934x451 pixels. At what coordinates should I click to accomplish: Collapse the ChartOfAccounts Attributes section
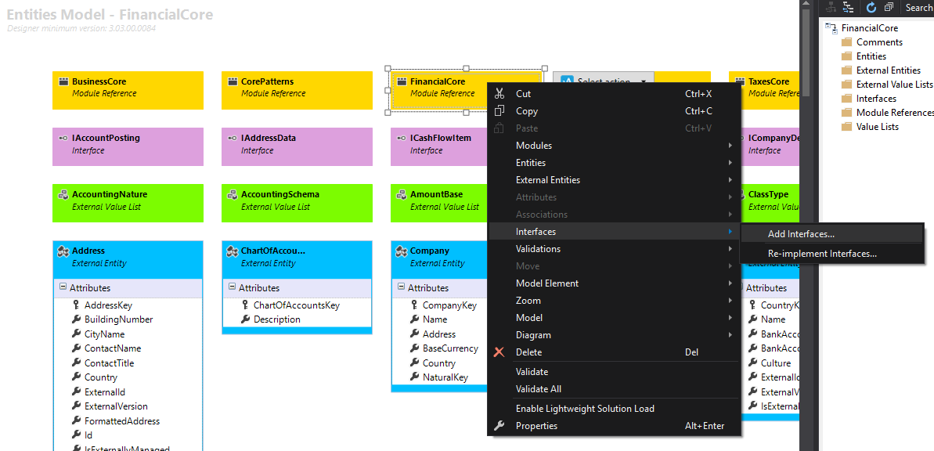[x=232, y=287]
